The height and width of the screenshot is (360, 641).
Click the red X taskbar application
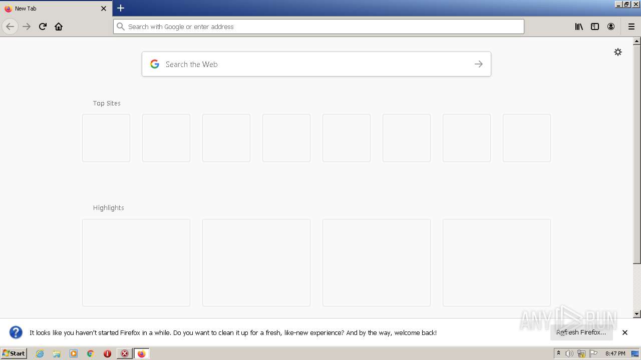pyautogui.click(x=124, y=353)
